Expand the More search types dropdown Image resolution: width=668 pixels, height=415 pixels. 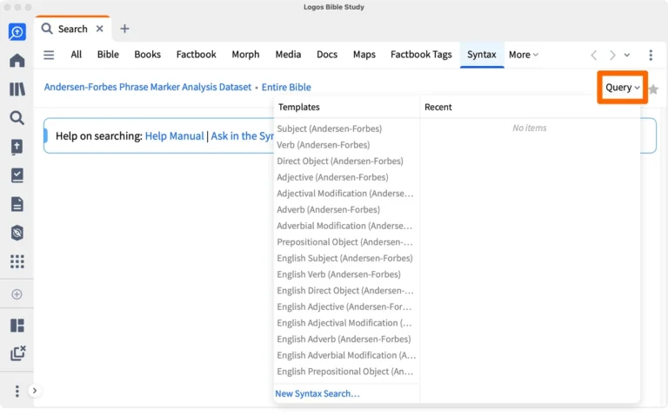click(x=524, y=55)
